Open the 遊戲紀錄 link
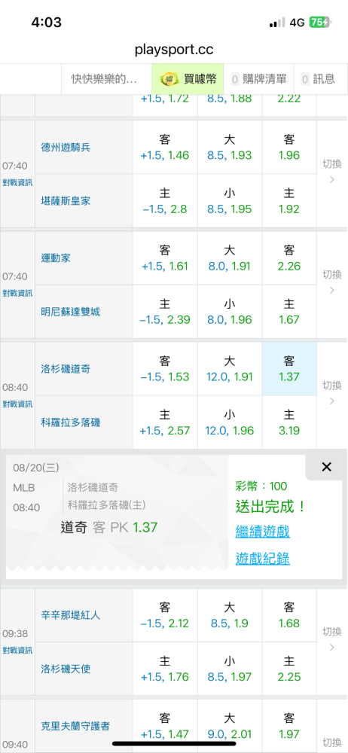This screenshot has width=348, height=753. 262,559
